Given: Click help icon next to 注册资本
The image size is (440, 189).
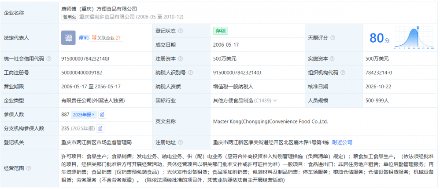Looking at the screenshot, I should pyautogui.click(x=181, y=59).
